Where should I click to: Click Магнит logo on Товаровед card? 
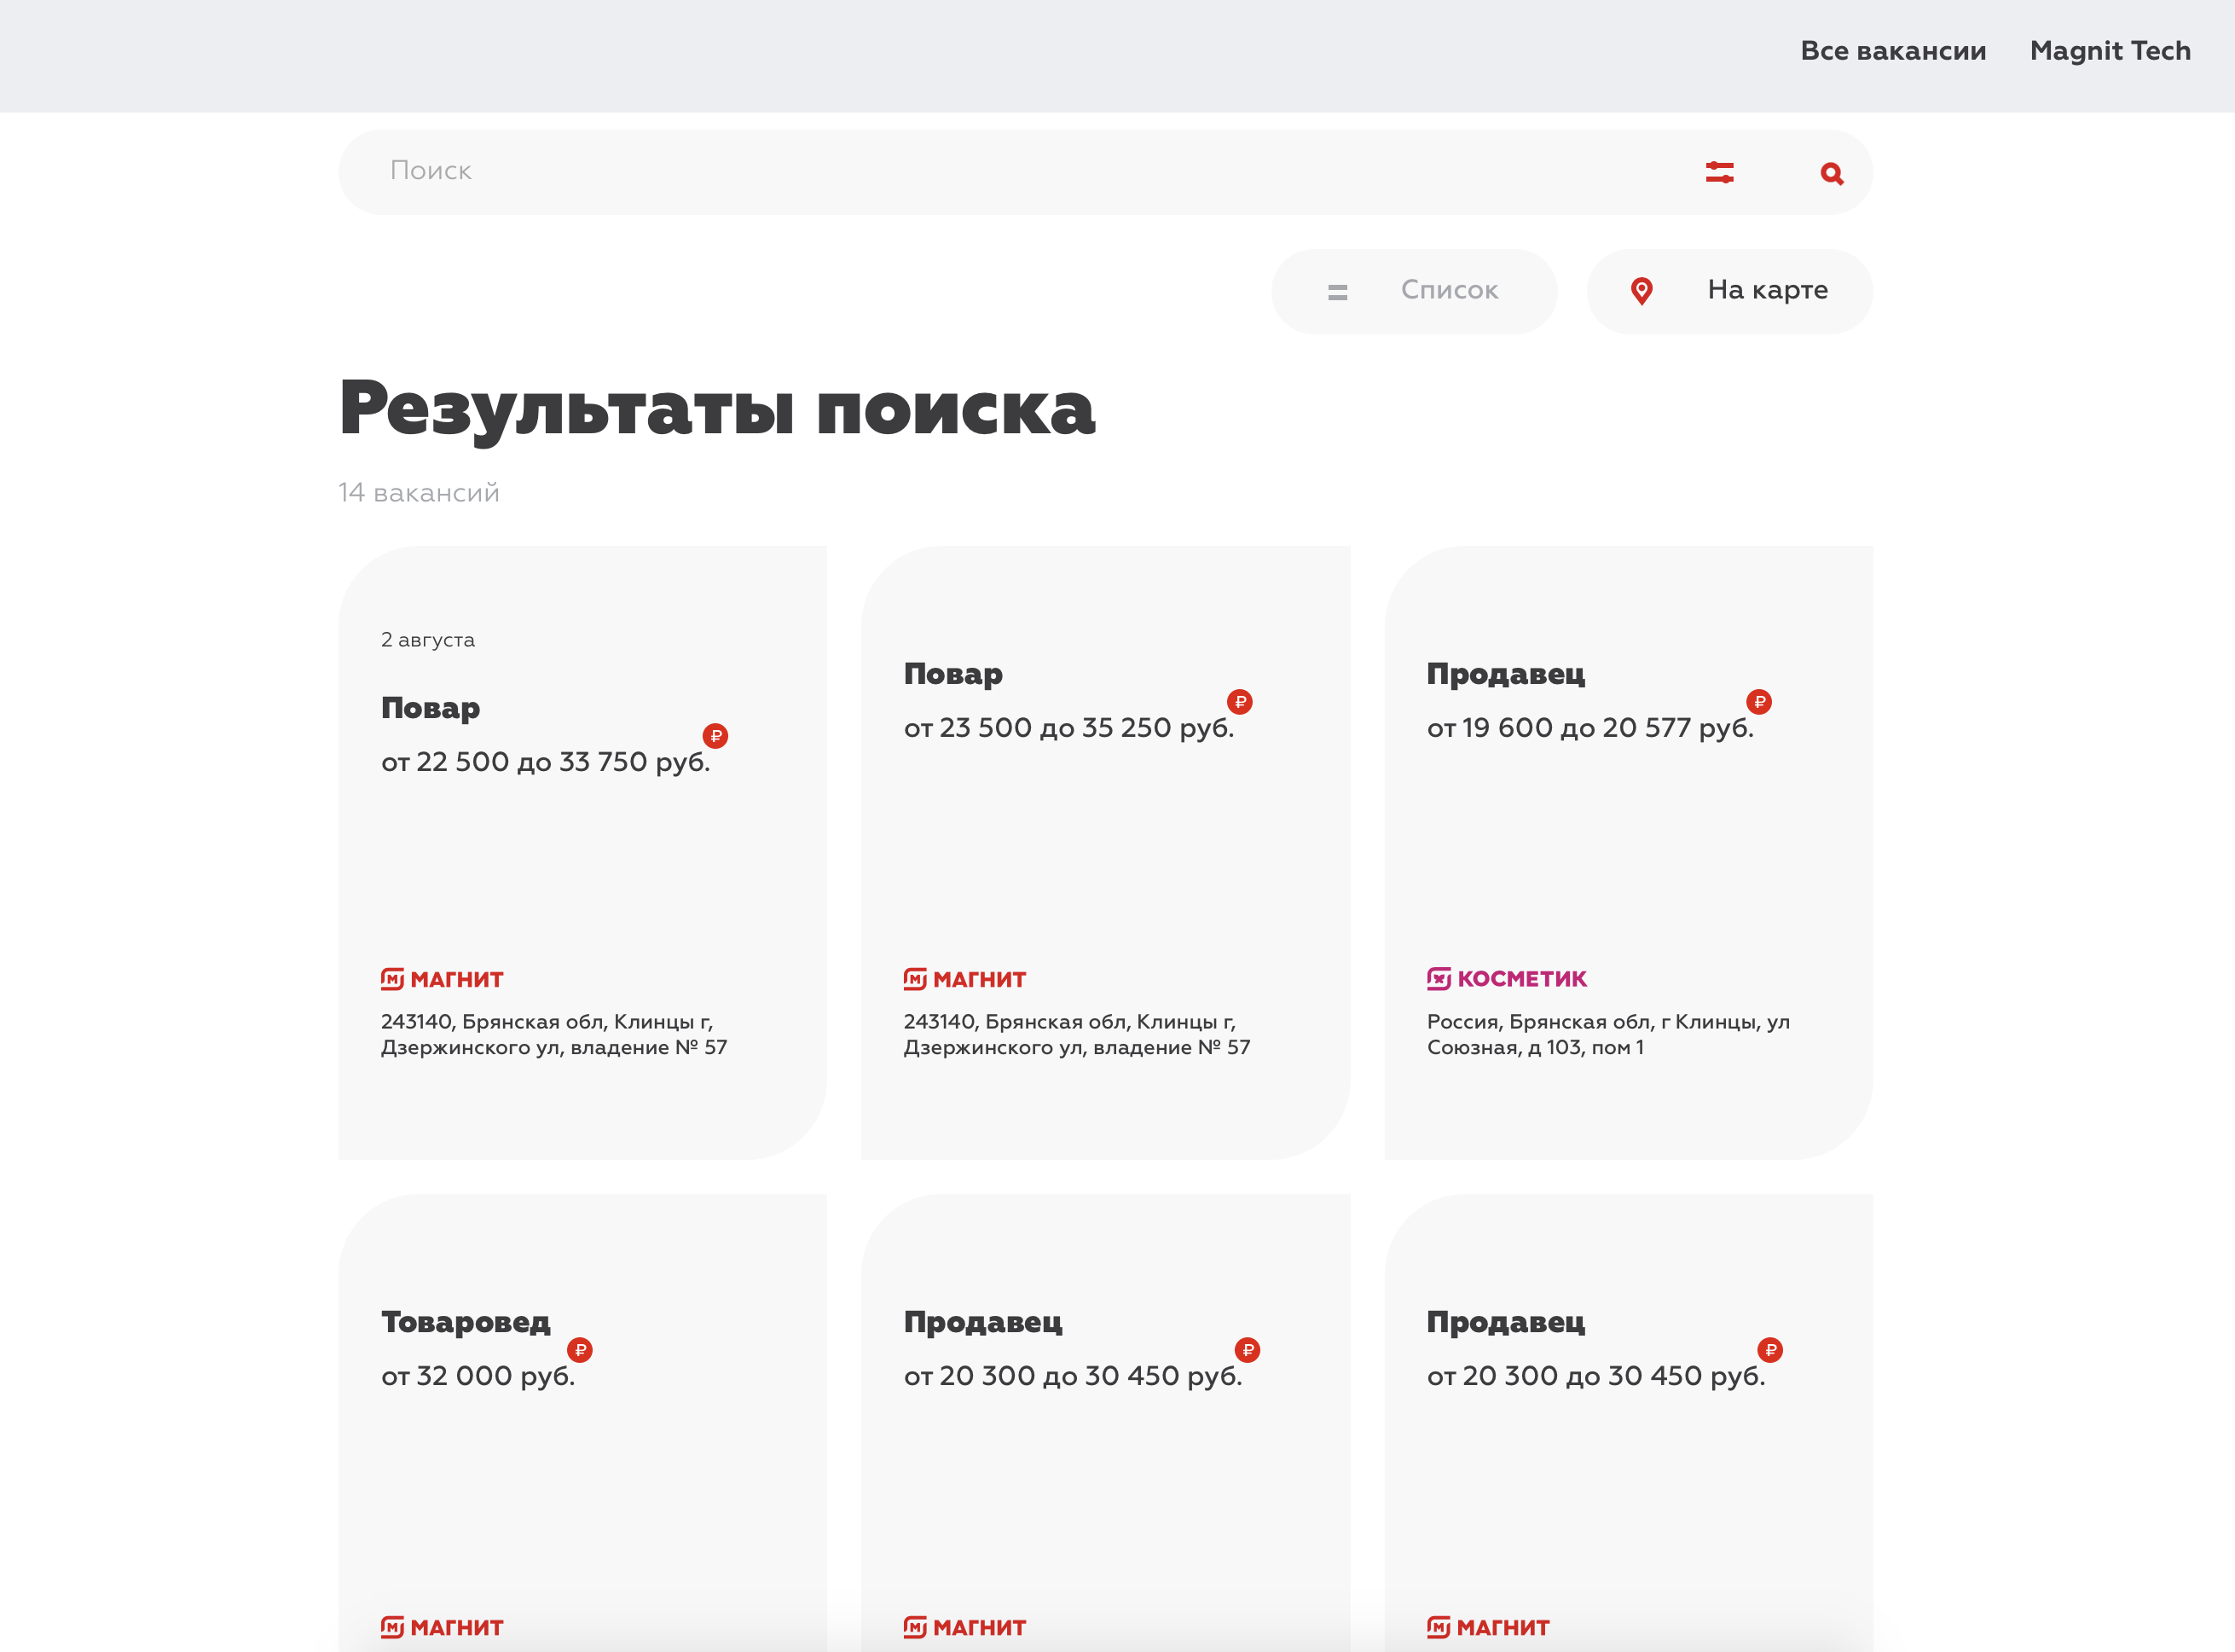442,1627
